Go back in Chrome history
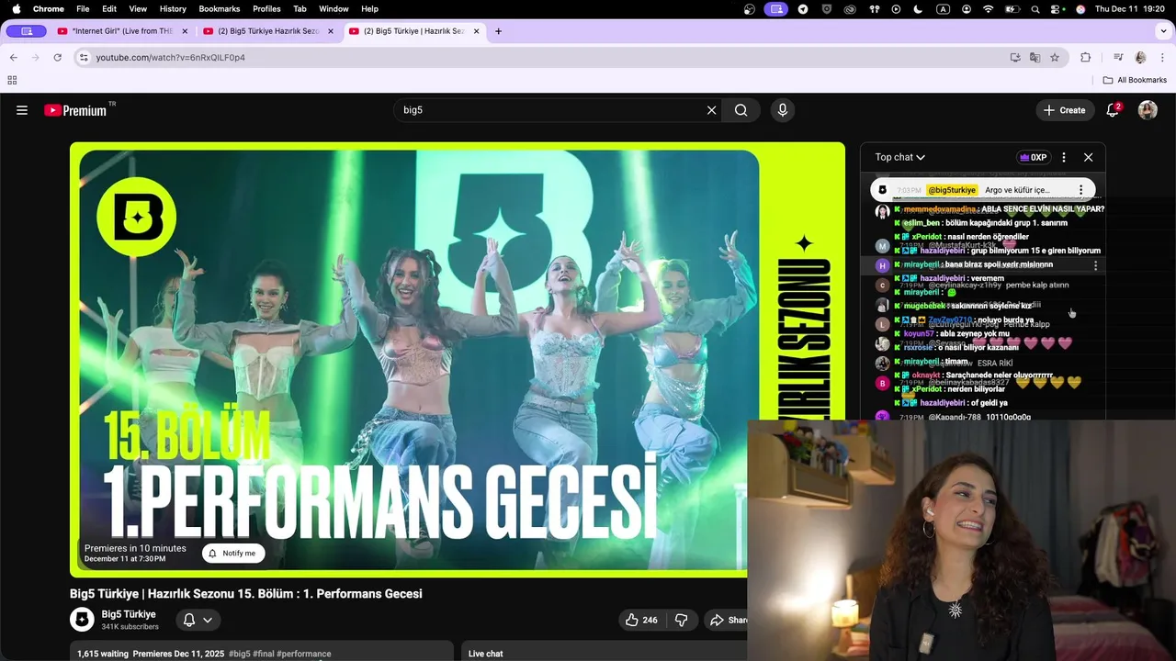The width and height of the screenshot is (1176, 661). 13,57
